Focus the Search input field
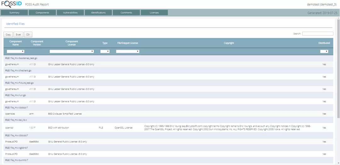 coord(318,34)
